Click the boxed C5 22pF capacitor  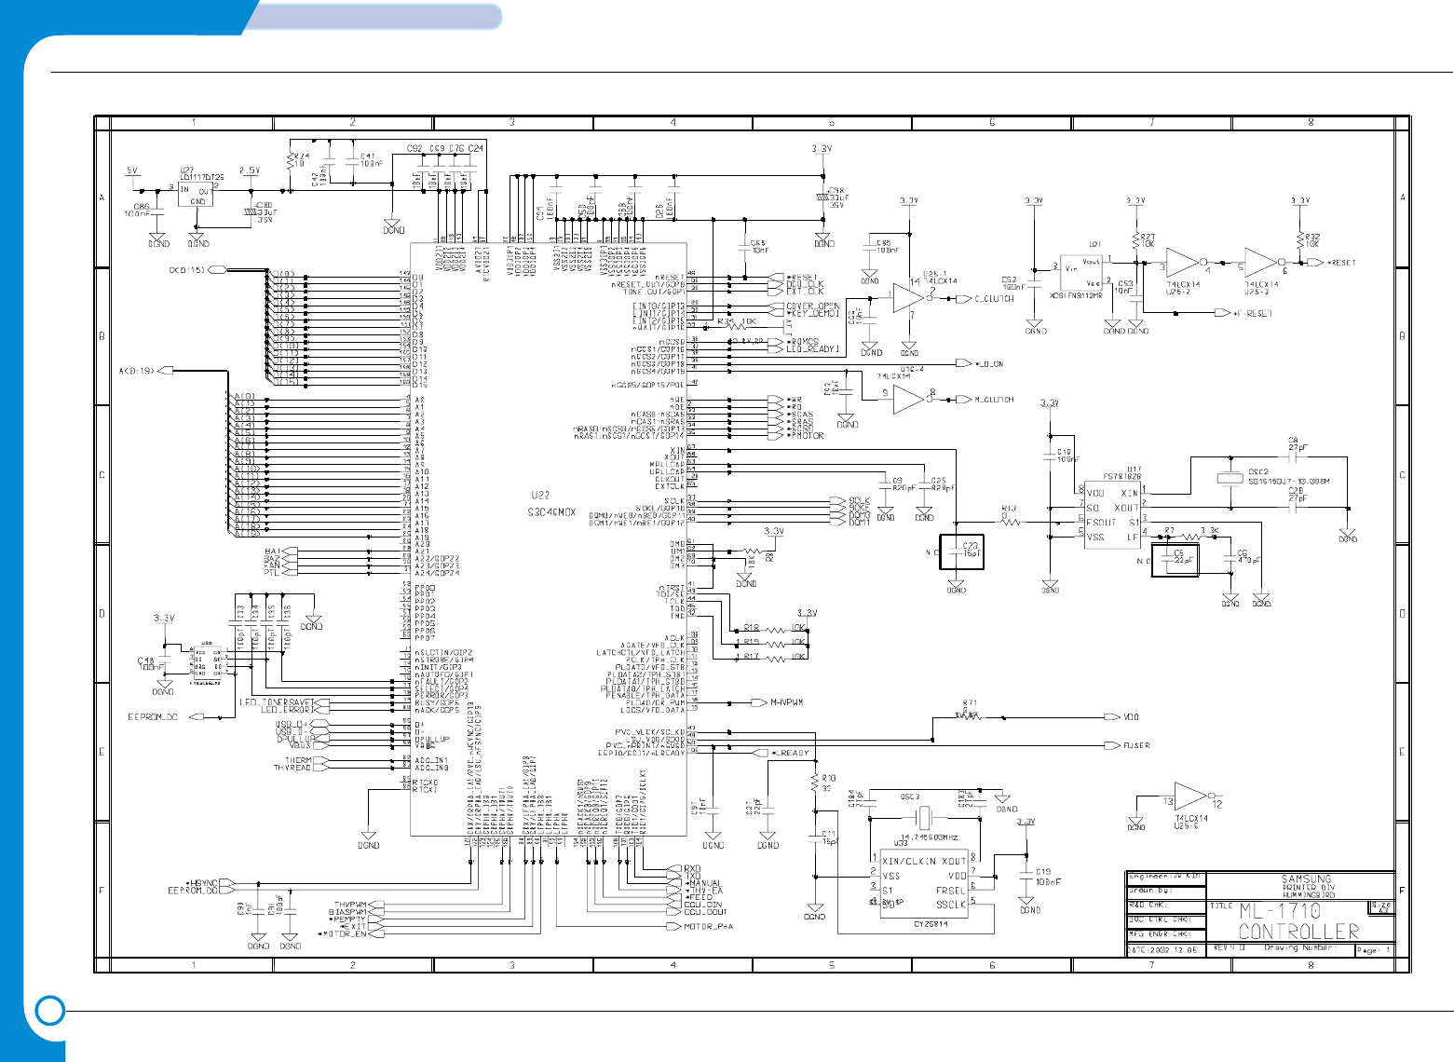(x=1175, y=561)
